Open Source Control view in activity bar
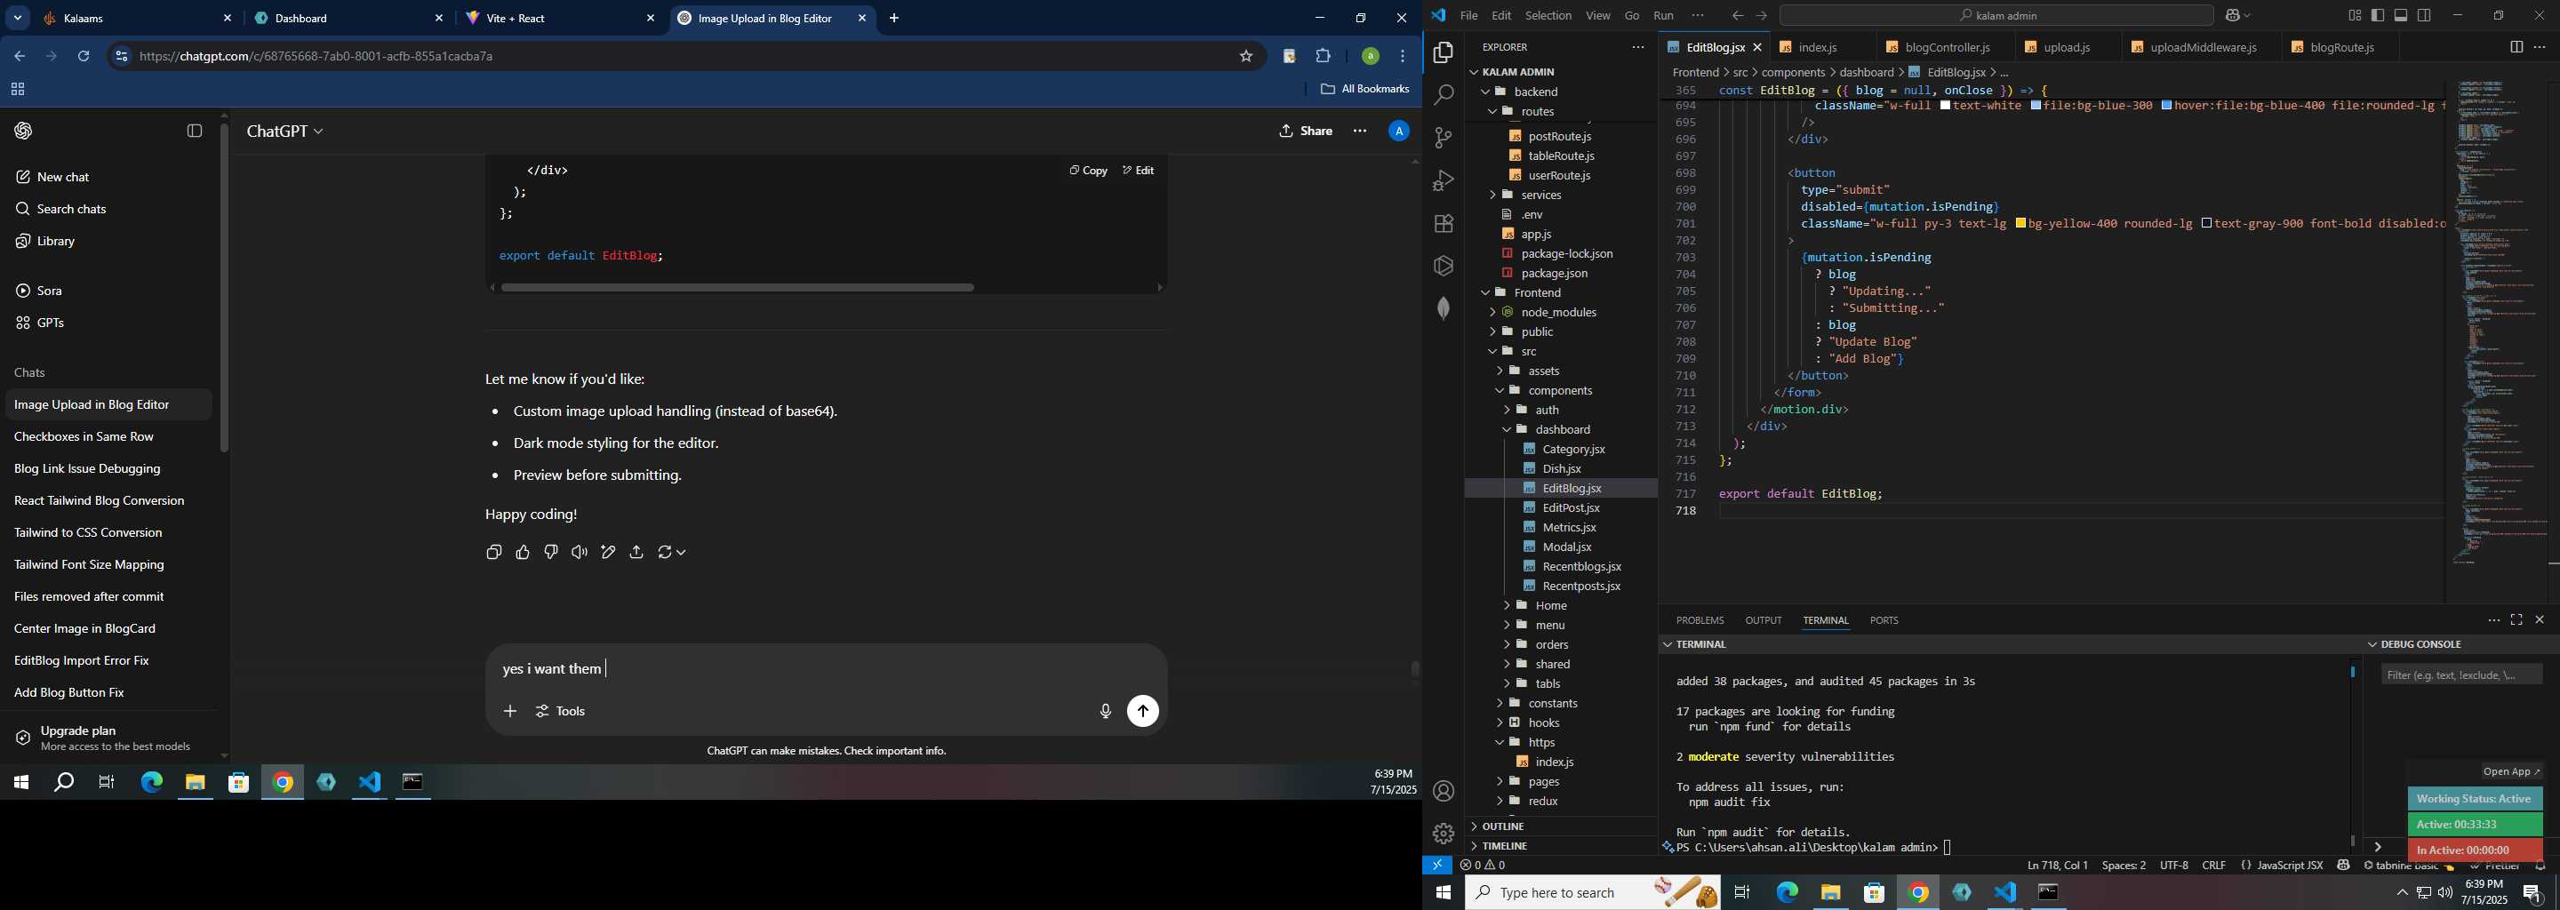 click(x=1443, y=138)
